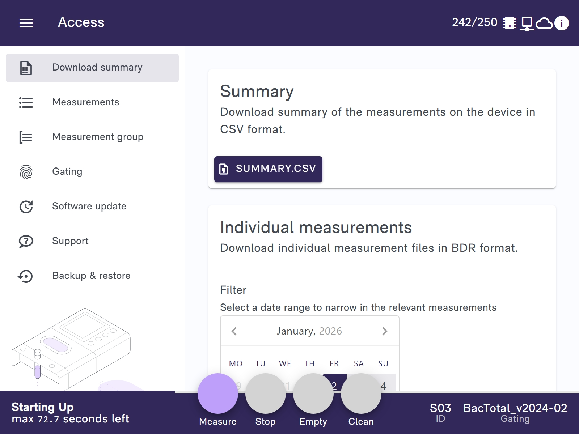Open the hamburger navigation menu
579x434 pixels.
coord(26,23)
